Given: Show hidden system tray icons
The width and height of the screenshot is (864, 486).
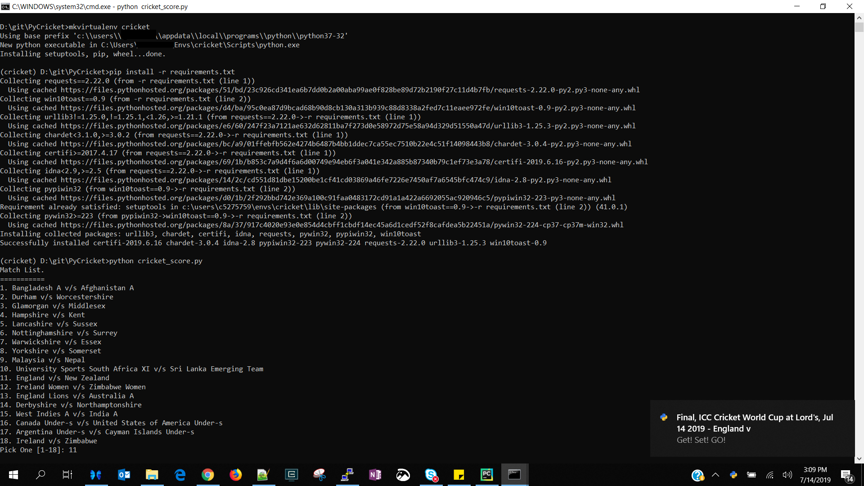Looking at the screenshot, I should click(x=715, y=475).
